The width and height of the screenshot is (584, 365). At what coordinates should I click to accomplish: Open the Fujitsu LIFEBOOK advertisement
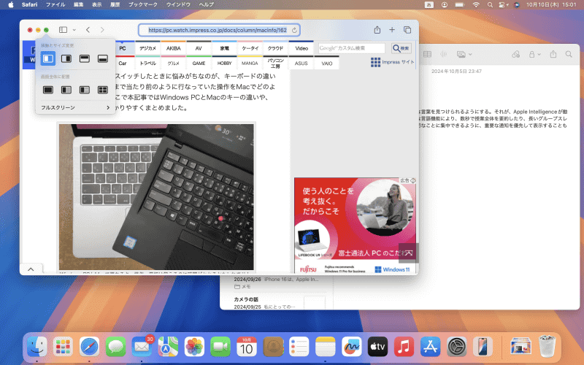click(355, 226)
